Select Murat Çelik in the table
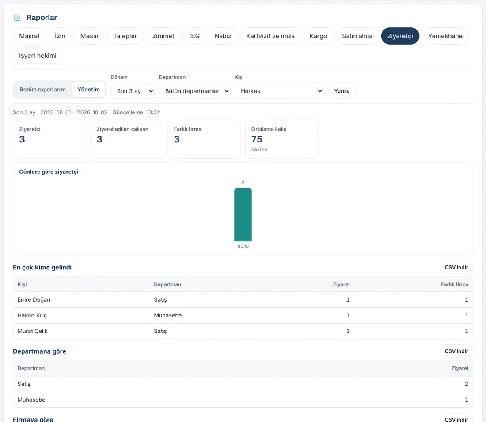486x422 pixels. point(33,331)
